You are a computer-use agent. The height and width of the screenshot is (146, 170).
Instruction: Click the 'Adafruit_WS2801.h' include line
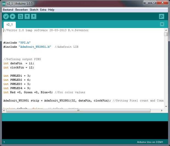tap(27, 47)
